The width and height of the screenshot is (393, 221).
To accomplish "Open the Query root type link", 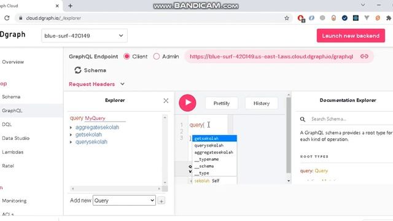I will click(321, 171).
